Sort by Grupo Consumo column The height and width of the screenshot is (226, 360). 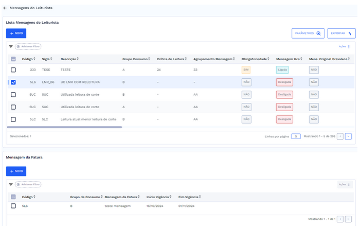click(135, 59)
